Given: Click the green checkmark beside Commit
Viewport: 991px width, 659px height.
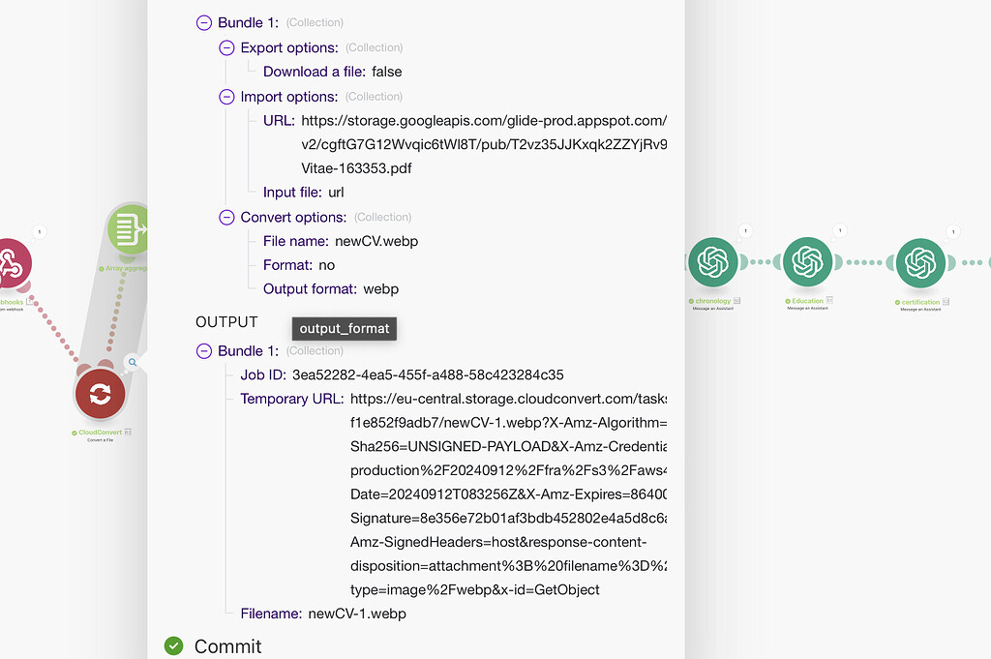Looking at the screenshot, I should click(173, 645).
